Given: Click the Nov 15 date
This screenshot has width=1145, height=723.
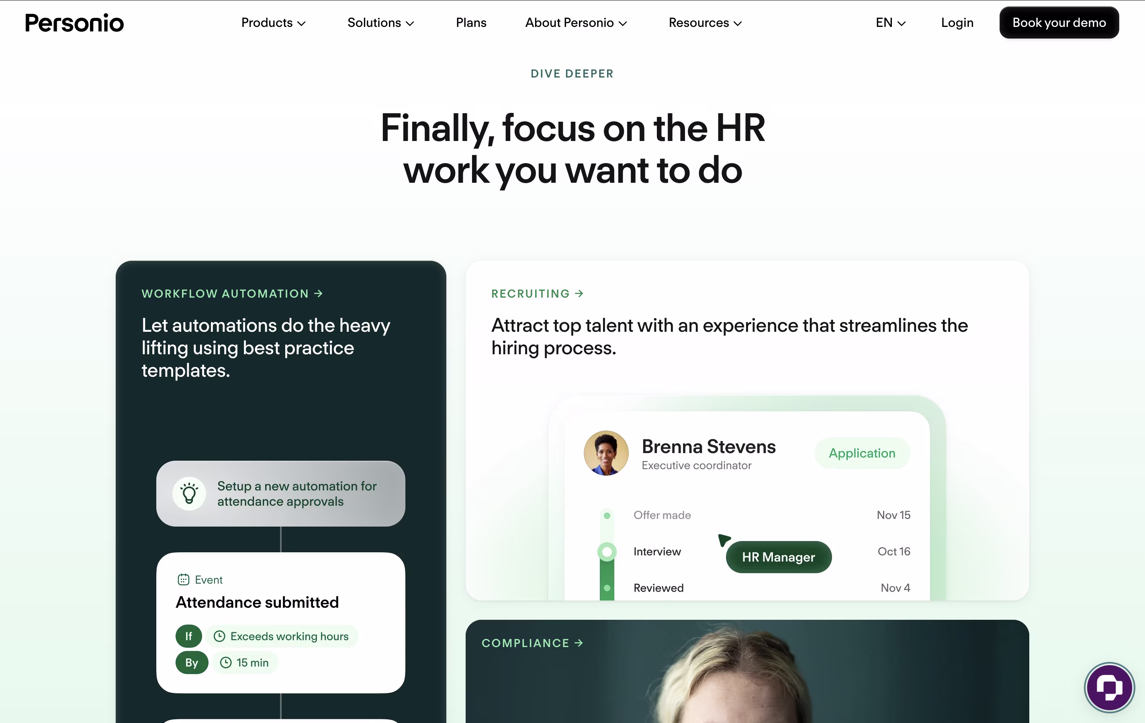Looking at the screenshot, I should (894, 515).
